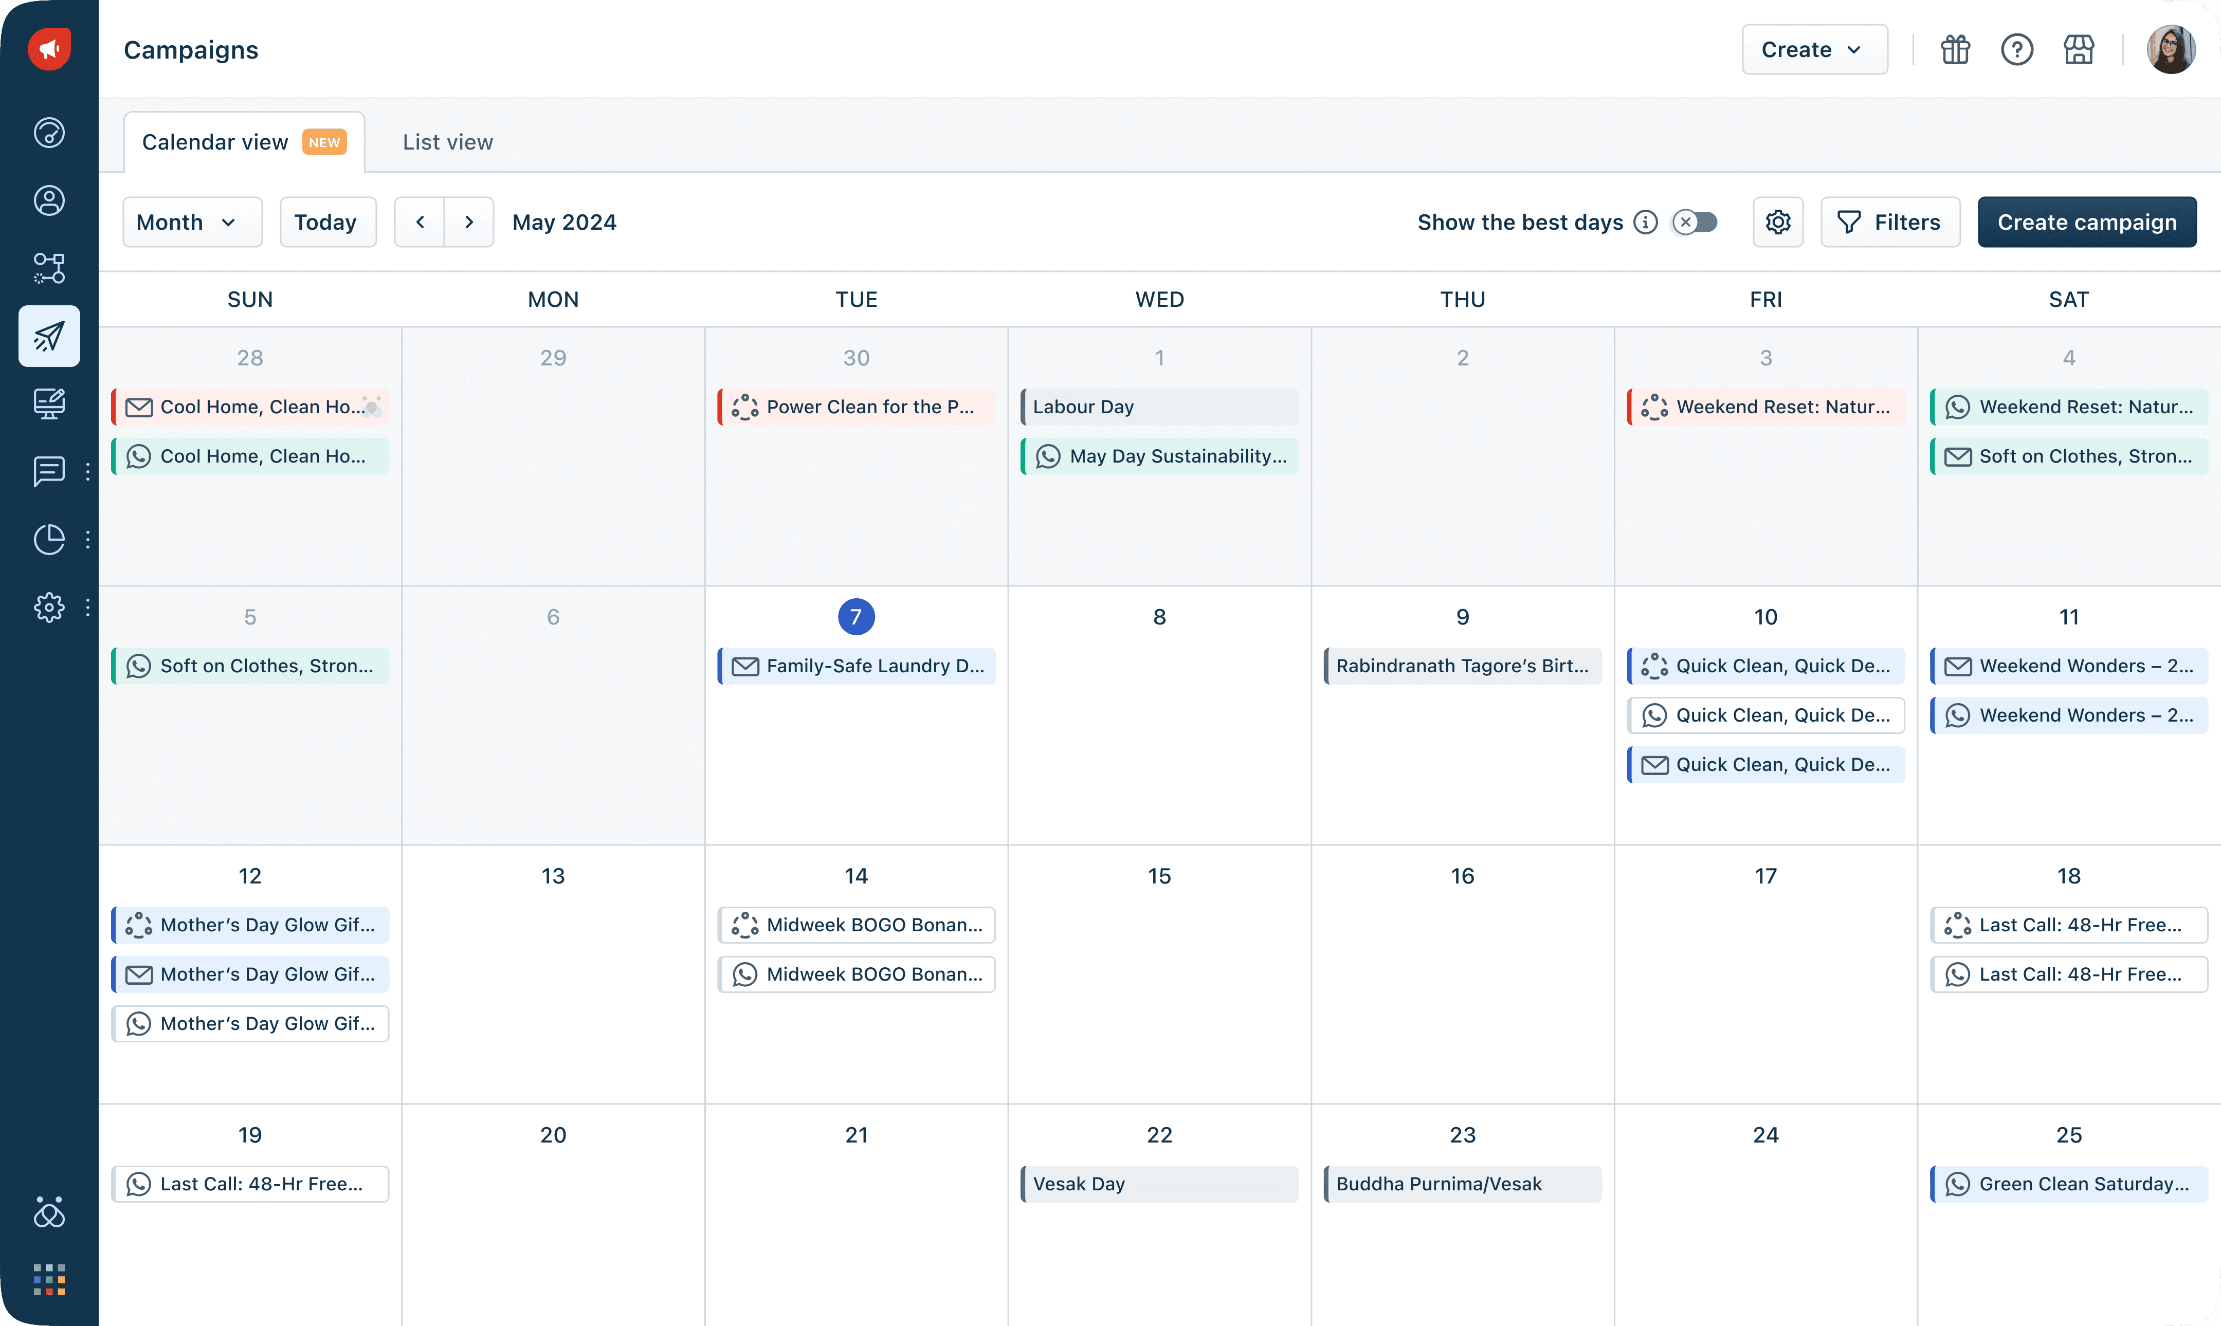Viewport: 2221px width, 1326px height.
Task: Expand the Create dropdown
Action: coord(1813,50)
